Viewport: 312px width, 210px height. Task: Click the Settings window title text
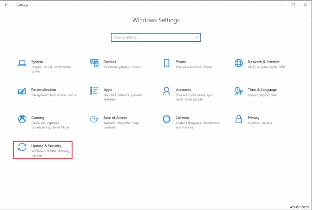click(22, 5)
